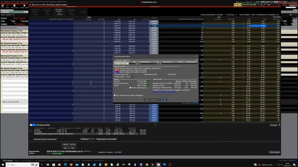Toggle the Strategy Builder switch
This screenshot has width=298, height=167.
click(33, 125)
